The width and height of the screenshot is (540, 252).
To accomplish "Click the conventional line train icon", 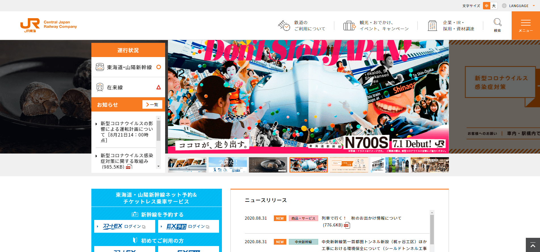I will [100, 87].
